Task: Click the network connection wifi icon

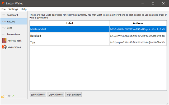Action: tap(9, 96)
